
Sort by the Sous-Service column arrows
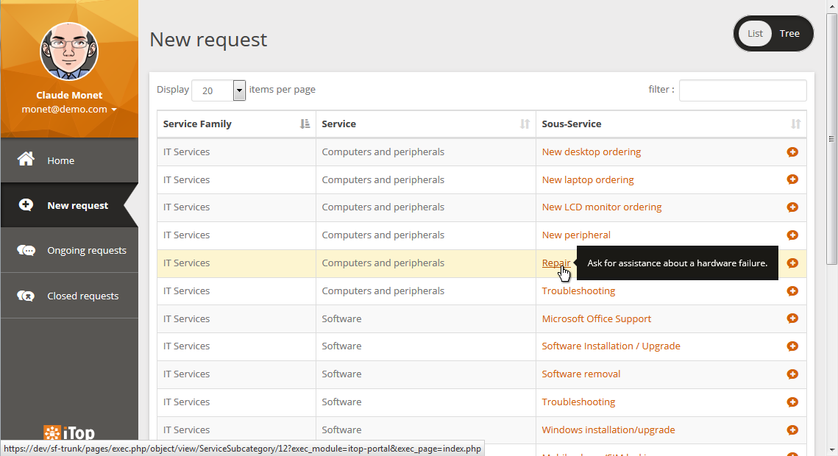click(x=795, y=124)
